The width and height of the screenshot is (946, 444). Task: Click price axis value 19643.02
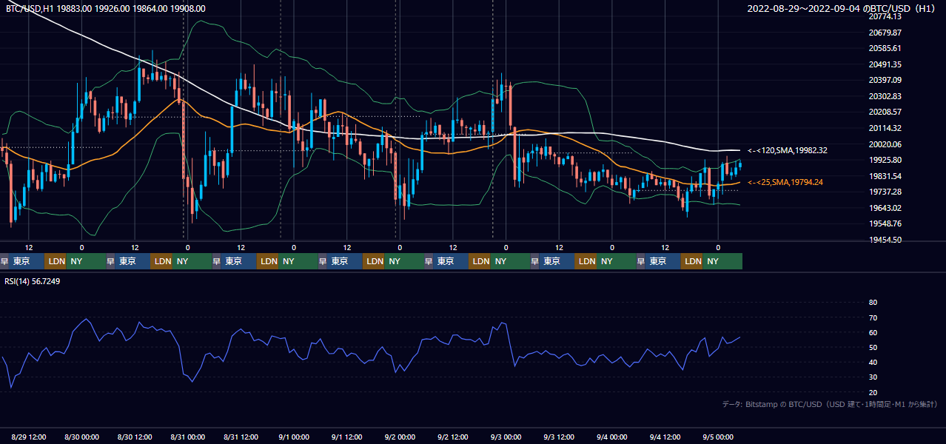click(885, 208)
